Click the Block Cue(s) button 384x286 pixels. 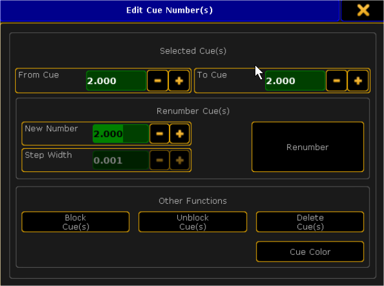76,222
